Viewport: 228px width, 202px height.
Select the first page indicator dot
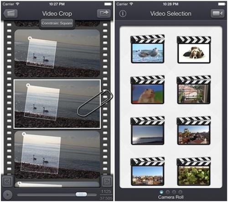[x=161, y=192]
